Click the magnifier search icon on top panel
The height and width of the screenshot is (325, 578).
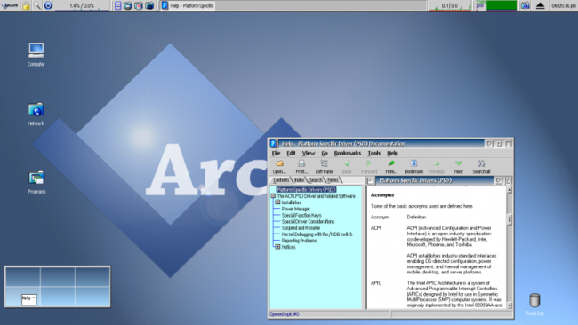tap(36, 5)
